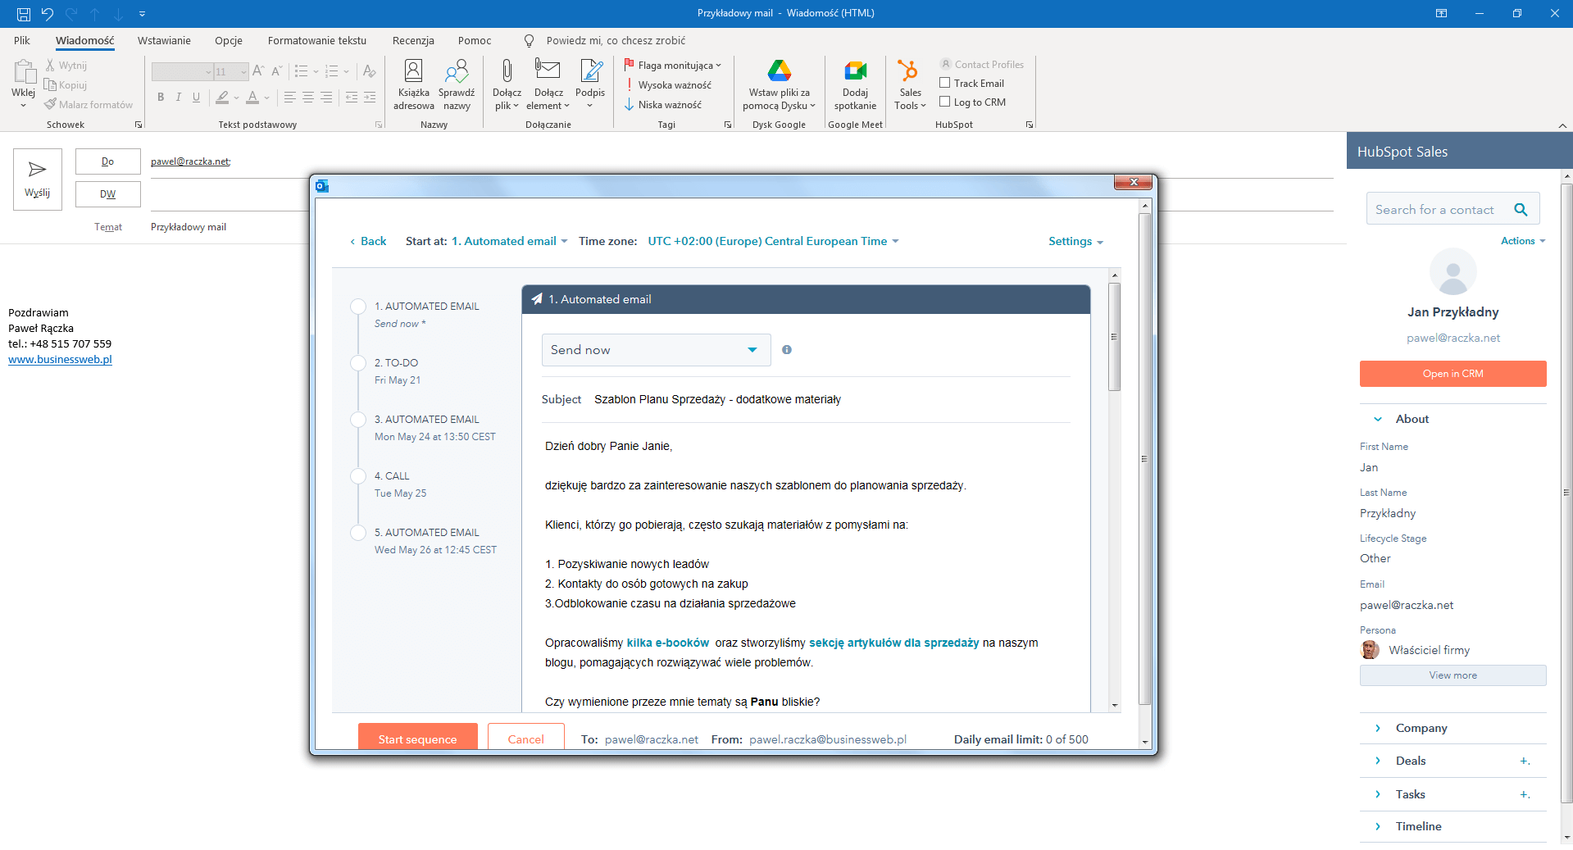The width and height of the screenshot is (1573, 850).
Task: Click the Do recipients button
Action: pyautogui.click(x=108, y=161)
